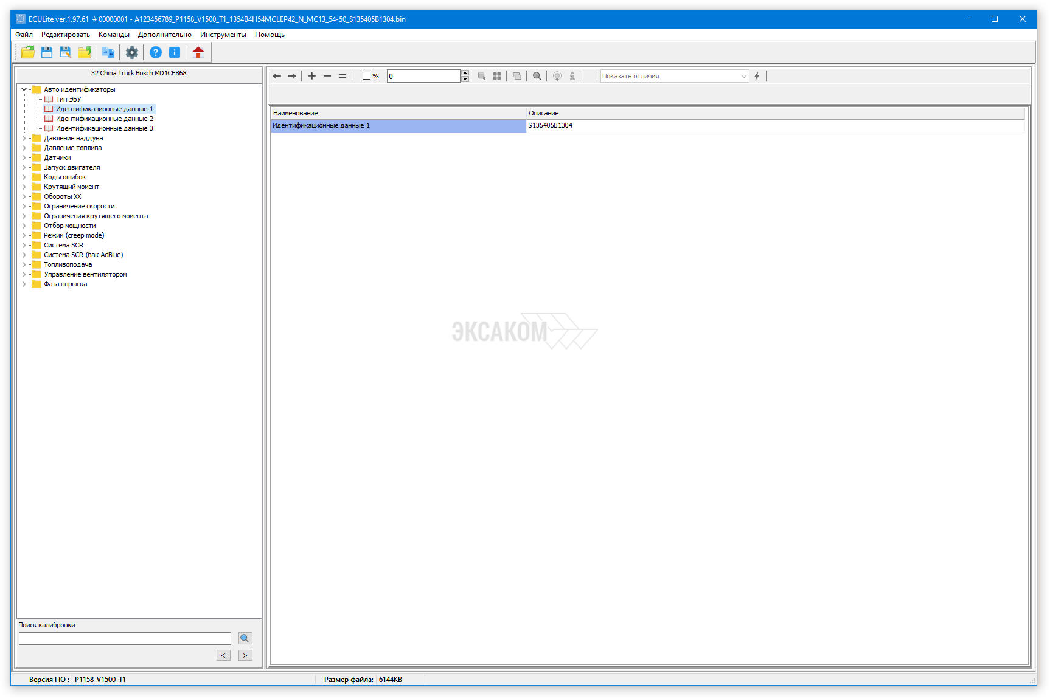Screen dimensions: 1050x699
Task: Select Идентификационные данные 2 in tree
Action: click(104, 119)
